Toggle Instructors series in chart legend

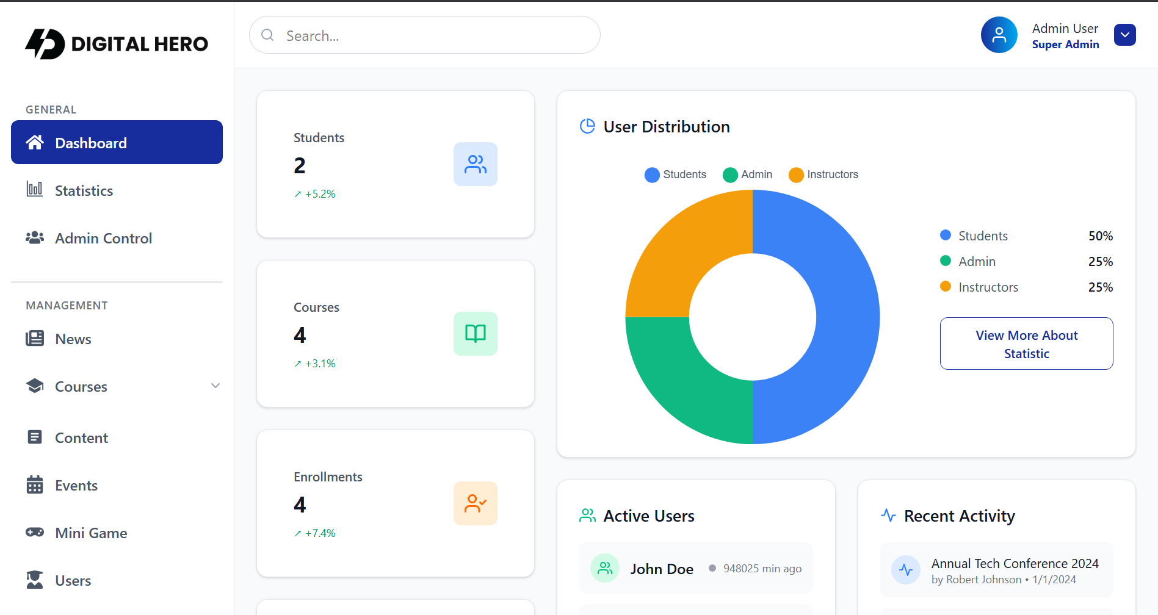(x=823, y=174)
